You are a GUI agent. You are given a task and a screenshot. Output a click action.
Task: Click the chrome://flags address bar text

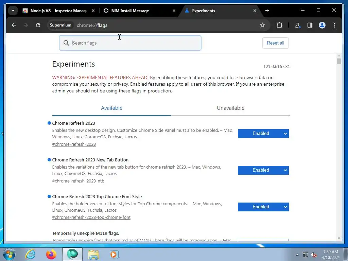click(x=92, y=25)
